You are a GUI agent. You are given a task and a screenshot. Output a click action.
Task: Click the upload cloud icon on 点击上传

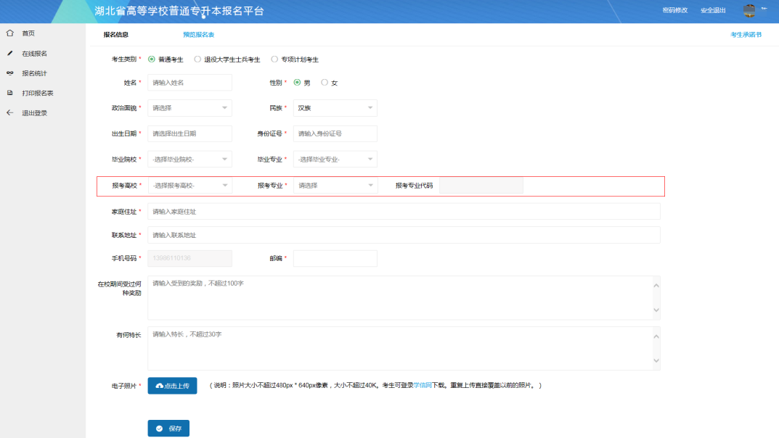[161, 386]
